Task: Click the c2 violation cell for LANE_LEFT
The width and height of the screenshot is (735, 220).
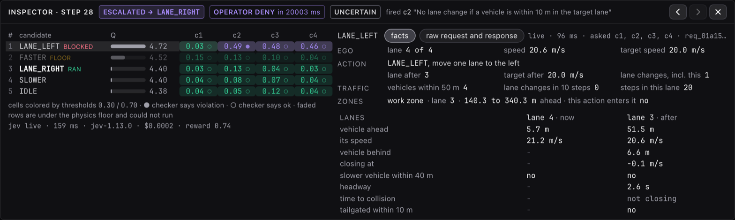Action: [x=237, y=46]
